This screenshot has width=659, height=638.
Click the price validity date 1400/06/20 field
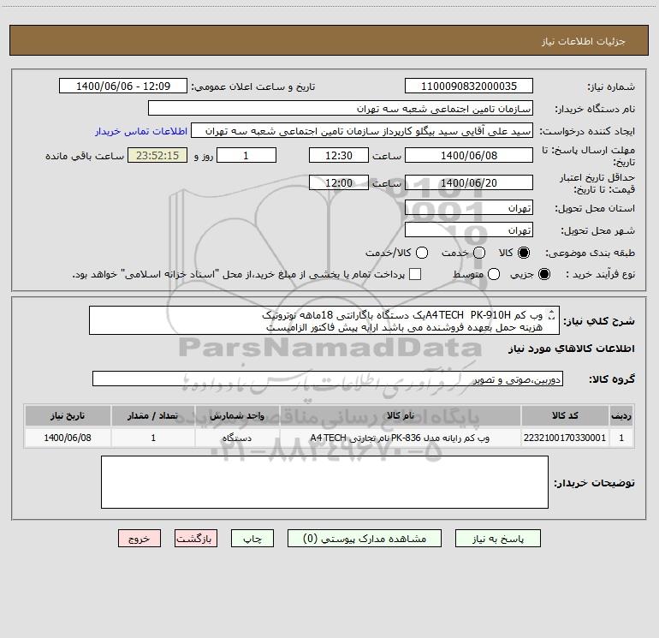click(469, 182)
